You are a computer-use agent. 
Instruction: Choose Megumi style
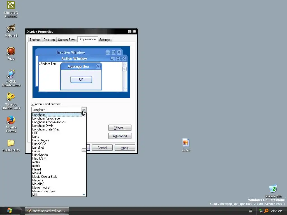(57, 180)
